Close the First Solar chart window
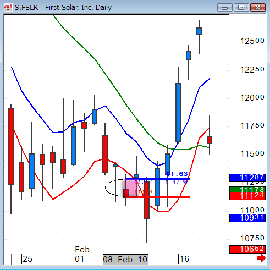The width and height of the screenshot is (270, 270). tap(258, 8)
